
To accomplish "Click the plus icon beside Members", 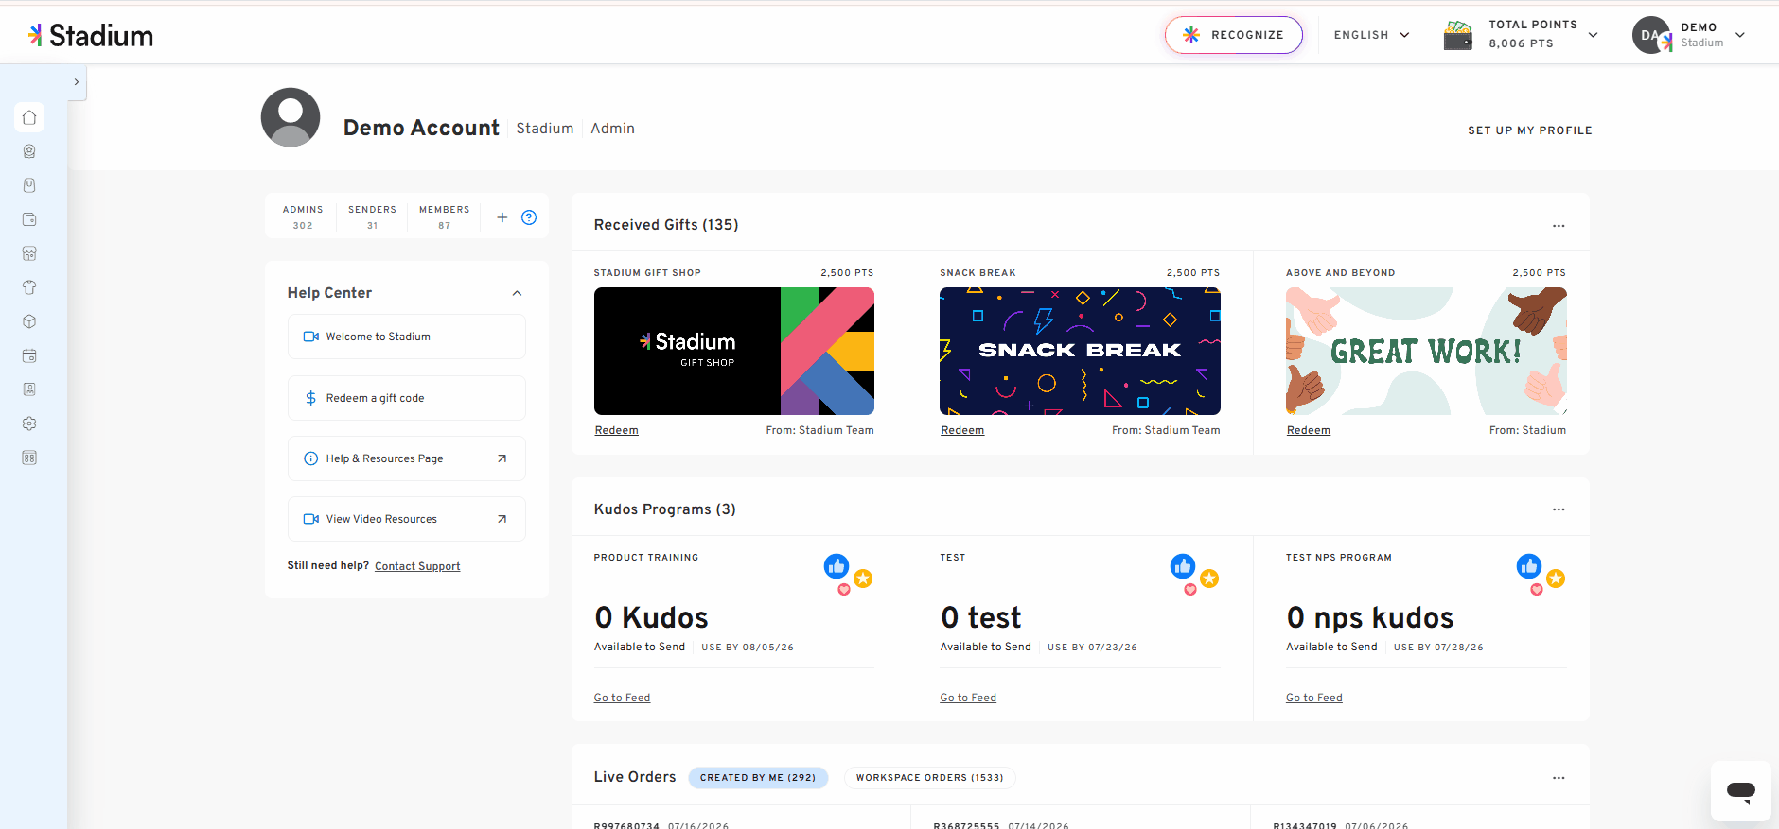I will (502, 217).
